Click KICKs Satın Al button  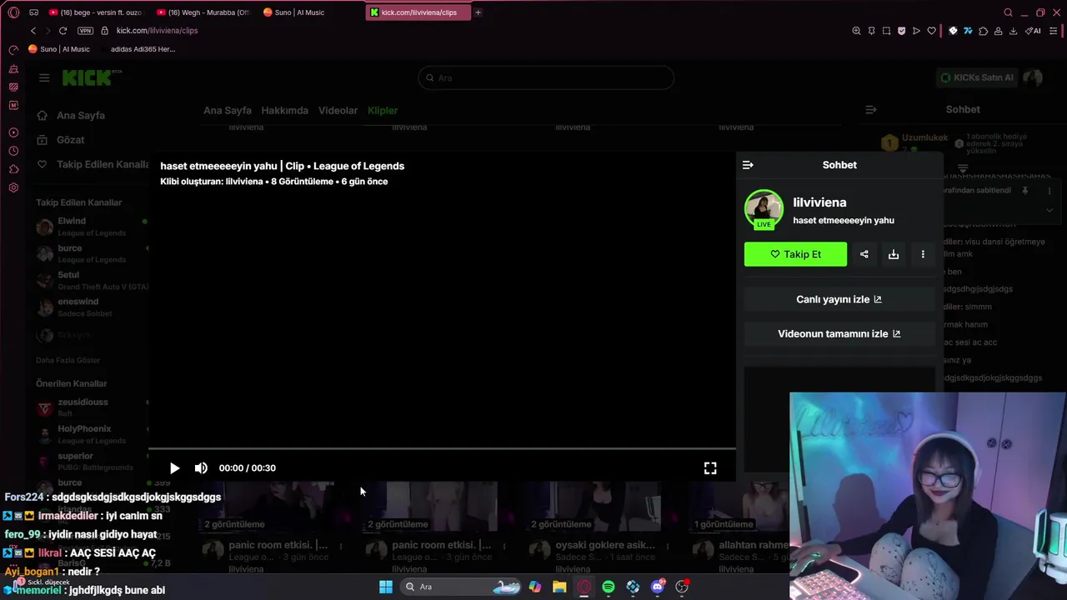pos(976,77)
